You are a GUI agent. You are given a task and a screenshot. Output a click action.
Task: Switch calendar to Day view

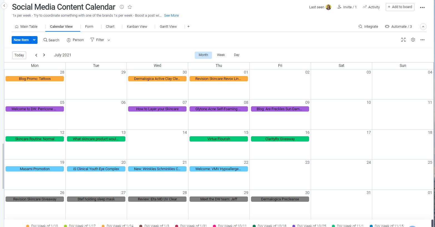237,55
